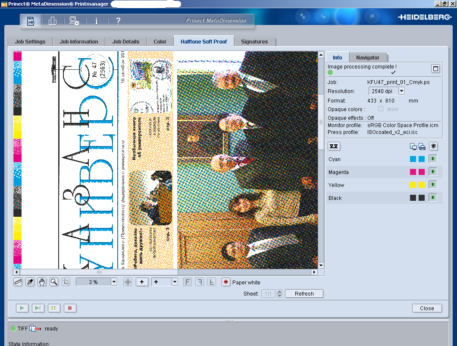Click the normal F orientation button
457x346 pixels.
click(x=188, y=282)
